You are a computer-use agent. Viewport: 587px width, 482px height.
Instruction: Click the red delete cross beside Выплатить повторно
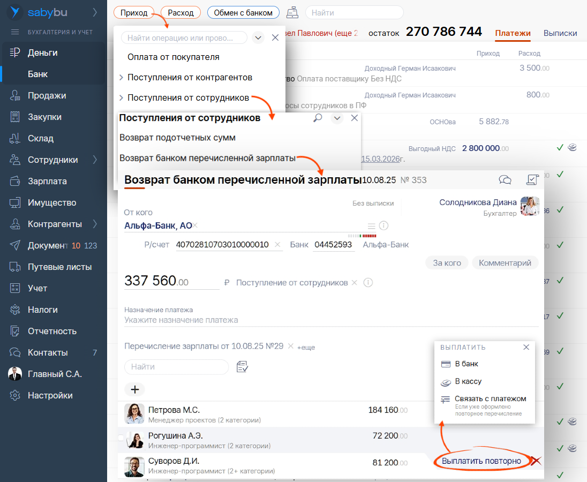(536, 461)
